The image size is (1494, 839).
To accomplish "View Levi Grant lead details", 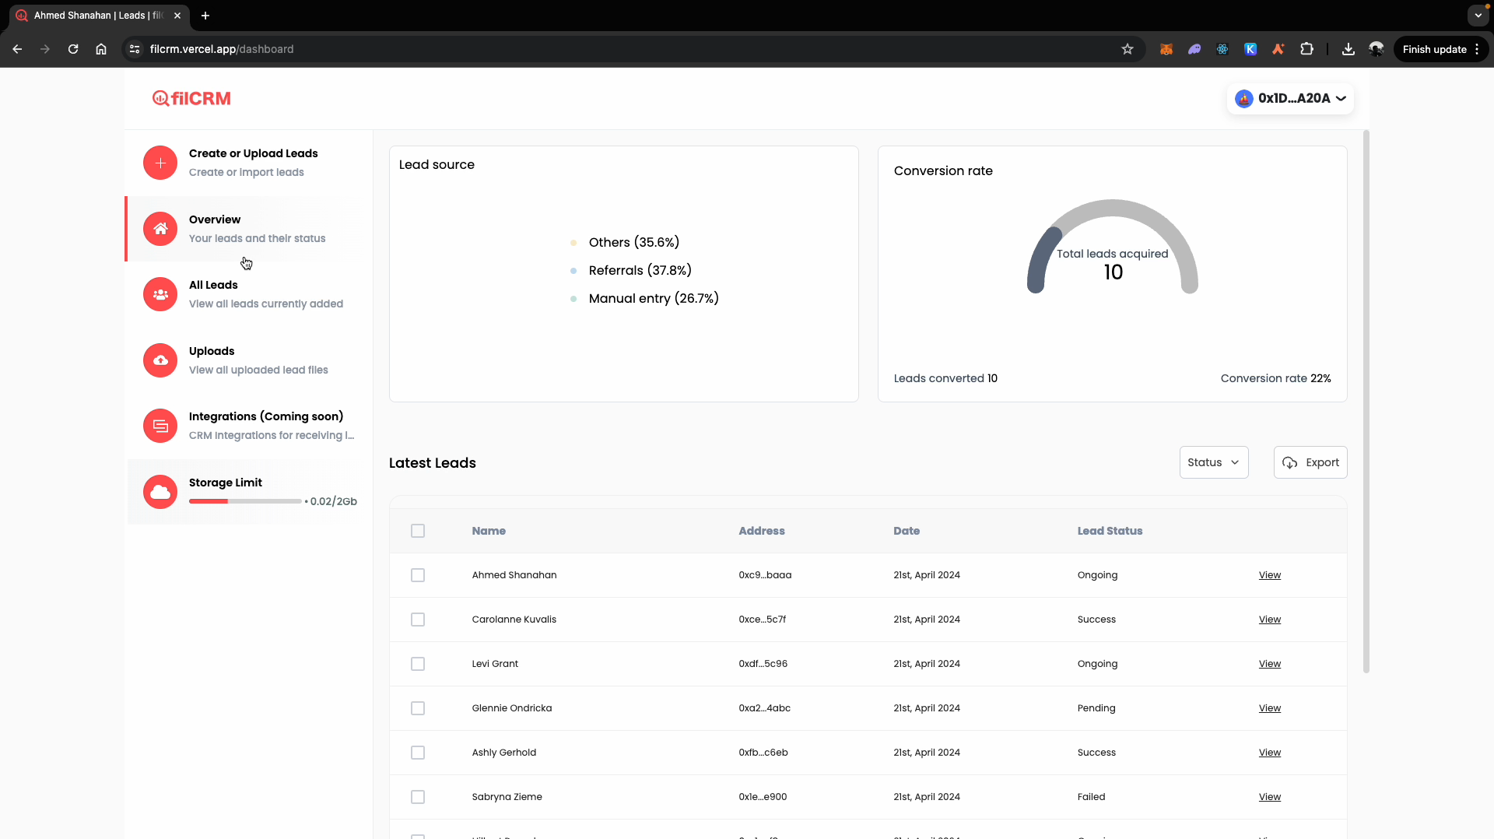I will pos(1270,664).
